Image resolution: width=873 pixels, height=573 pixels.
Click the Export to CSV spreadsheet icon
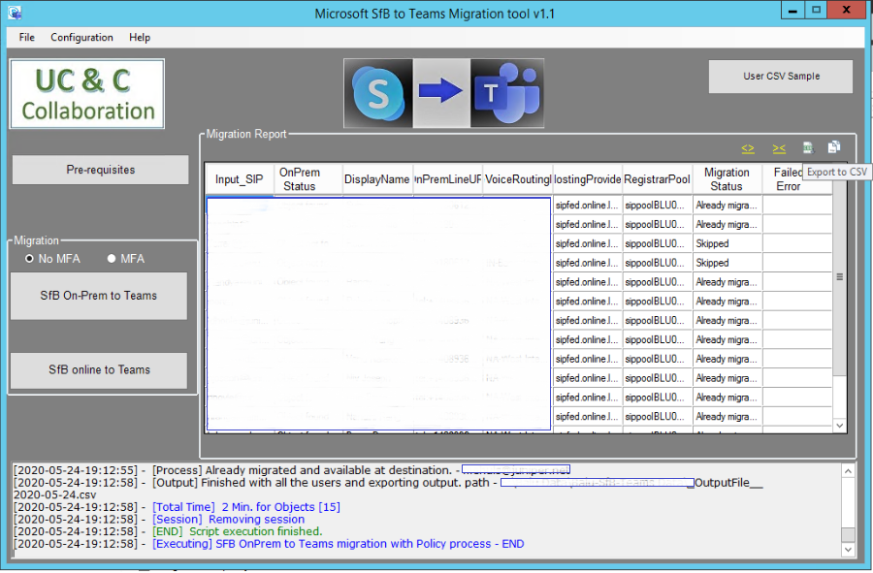point(808,147)
